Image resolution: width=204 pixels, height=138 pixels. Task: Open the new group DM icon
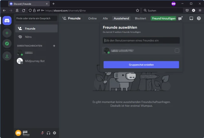click(x=180, y=18)
